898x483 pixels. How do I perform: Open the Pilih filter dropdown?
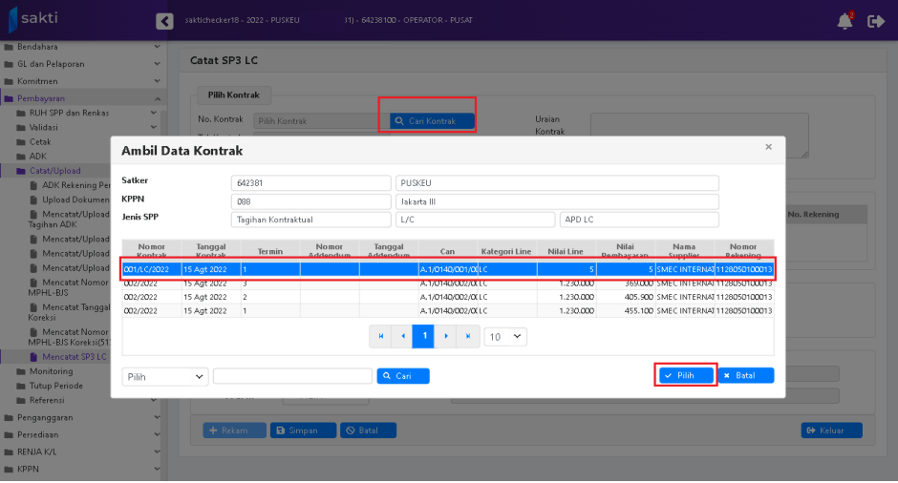click(x=165, y=376)
